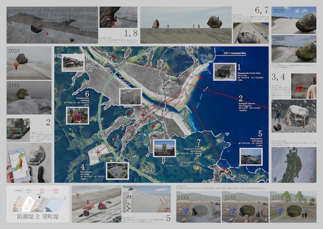Open the Fishery harbors photo on the map
This screenshot has width=323, height=229.
pos(251,157)
